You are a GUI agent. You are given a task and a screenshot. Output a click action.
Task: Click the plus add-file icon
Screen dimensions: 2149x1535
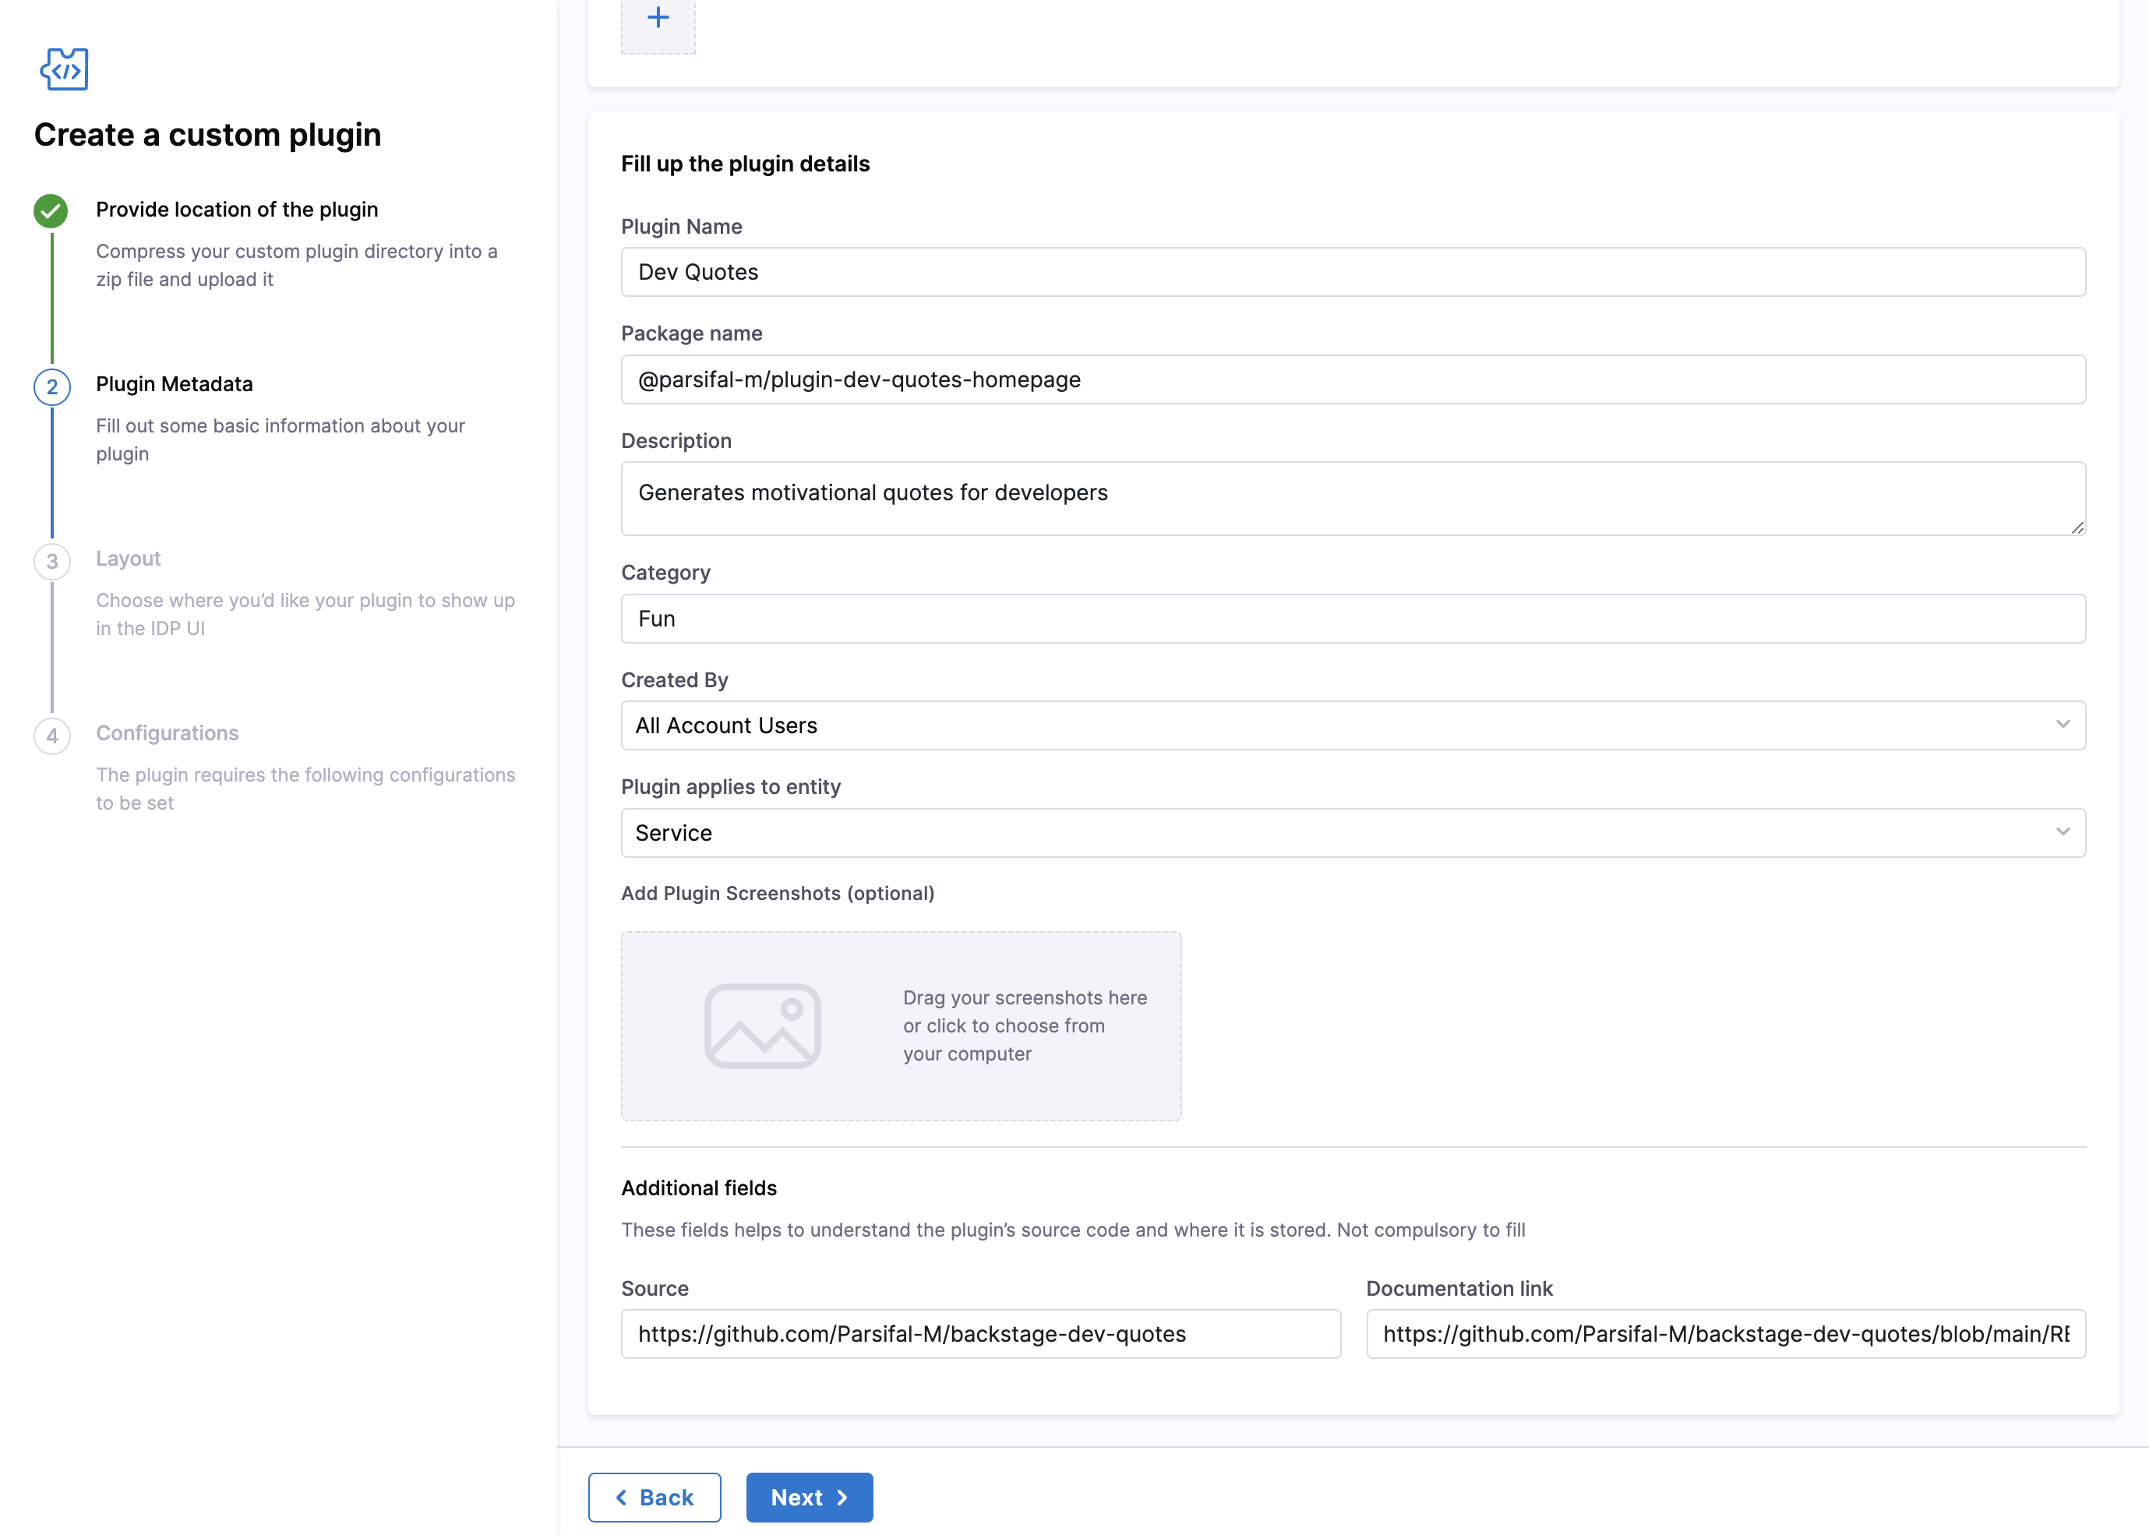click(x=658, y=18)
